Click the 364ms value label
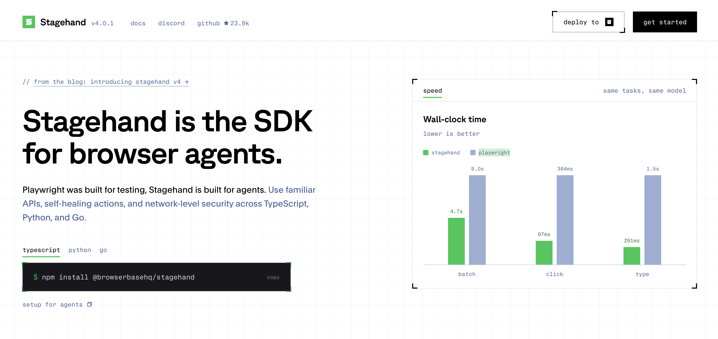 pos(565,169)
